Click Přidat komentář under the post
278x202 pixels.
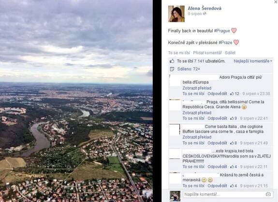(x=207, y=53)
